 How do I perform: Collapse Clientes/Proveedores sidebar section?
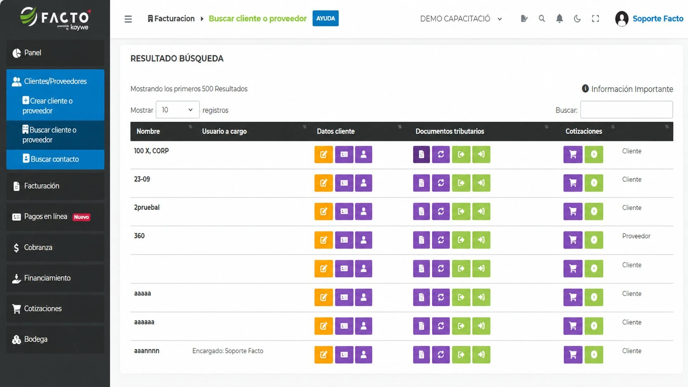pyautogui.click(x=55, y=81)
